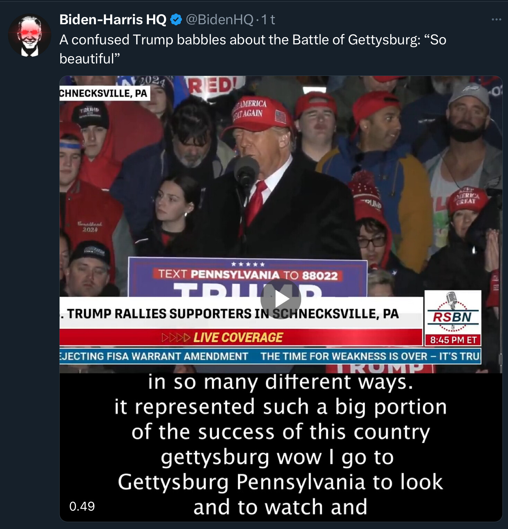Viewport: 508px width, 529px height.
Task: Open the Biden-Harris HQ profile avatar
Action: [x=29, y=35]
